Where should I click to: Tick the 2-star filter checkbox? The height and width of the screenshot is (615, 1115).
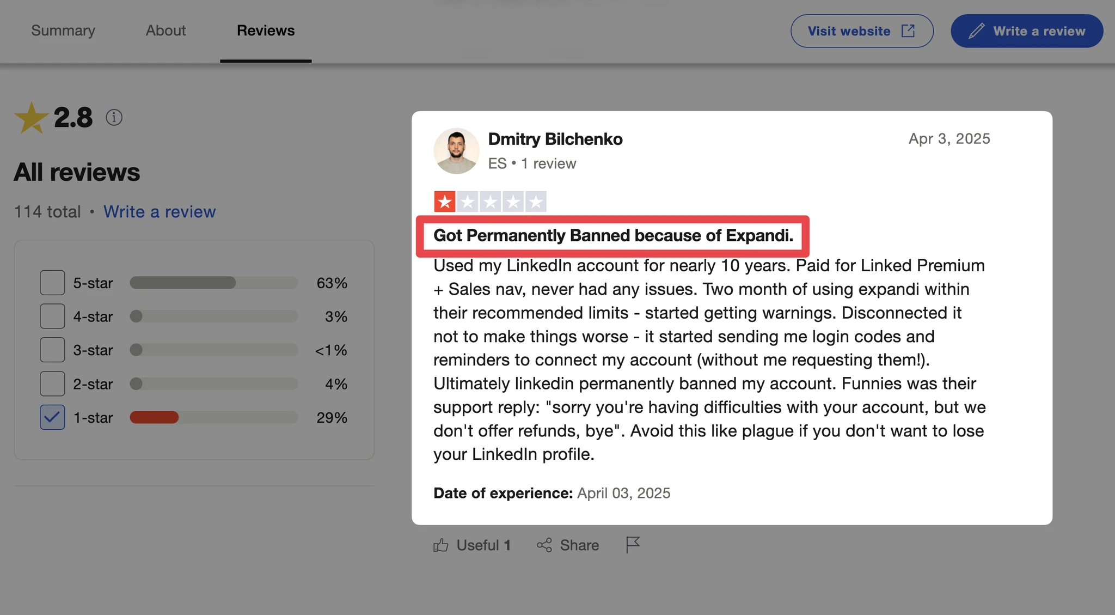(x=52, y=383)
